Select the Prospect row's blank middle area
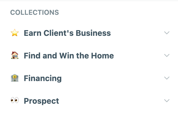Image resolution: width=178 pixels, height=115 pixels. 111,101
